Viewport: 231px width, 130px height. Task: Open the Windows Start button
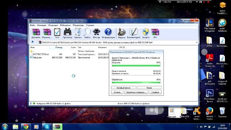(x=5, y=127)
